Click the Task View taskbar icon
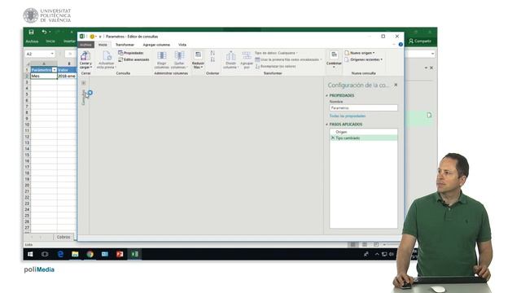The width and height of the screenshot is (521, 293). click(x=45, y=254)
